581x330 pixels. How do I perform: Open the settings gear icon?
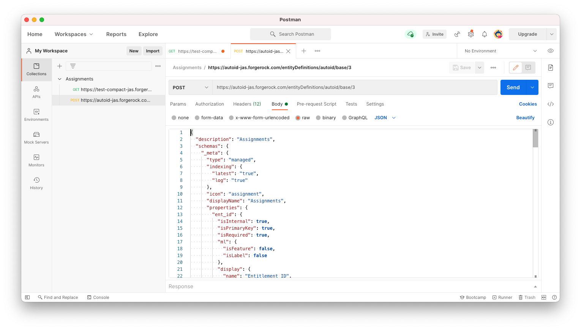pyautogui.click(x=471, y=34)
